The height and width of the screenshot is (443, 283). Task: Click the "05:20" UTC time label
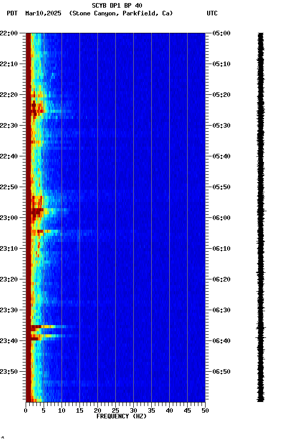pos(221,95)
